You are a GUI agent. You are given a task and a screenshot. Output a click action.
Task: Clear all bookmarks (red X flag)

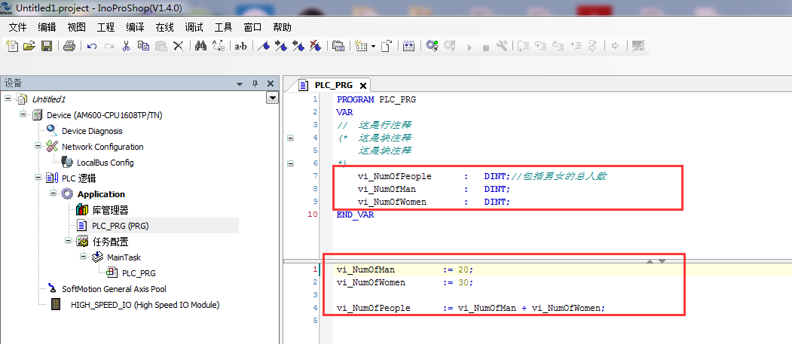(x=315, y=46)
